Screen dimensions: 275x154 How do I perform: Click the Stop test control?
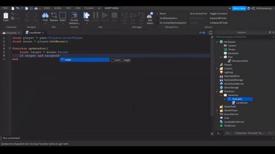(114, 15)
